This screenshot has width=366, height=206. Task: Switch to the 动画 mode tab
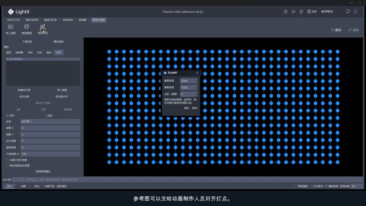pos(23,186)
